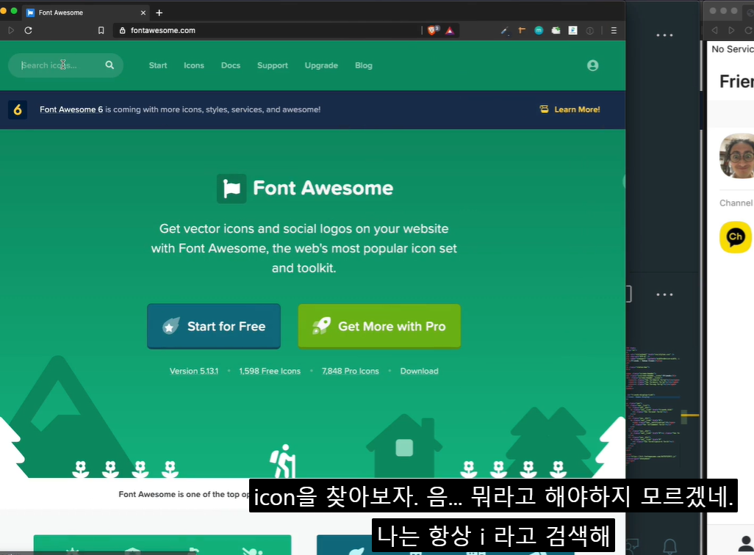Open the 1,598 Free Icons link
This screenshot has width=754, height=555.
tap(270, 371)
